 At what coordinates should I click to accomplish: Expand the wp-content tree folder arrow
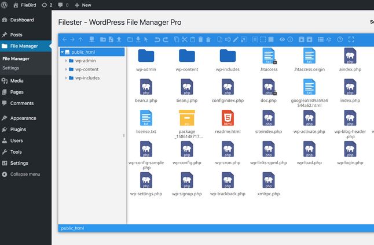[66, 69]
